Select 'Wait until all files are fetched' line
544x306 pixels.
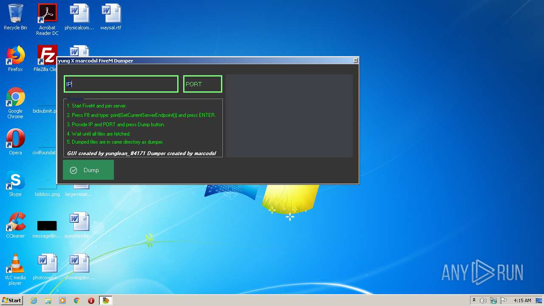coord(99,134)
